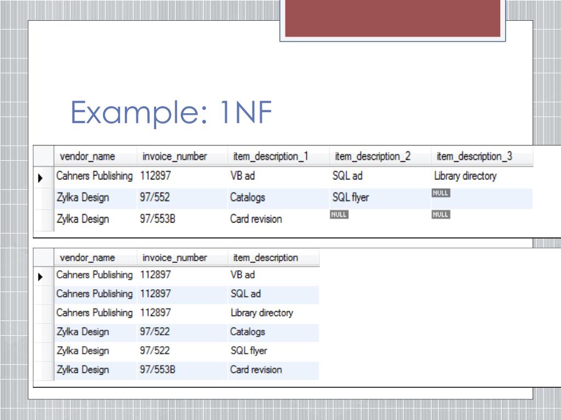The image size is (561, 420).
Task: Click Cahners Publishing in the five-column table
Action: pos(94,176)
